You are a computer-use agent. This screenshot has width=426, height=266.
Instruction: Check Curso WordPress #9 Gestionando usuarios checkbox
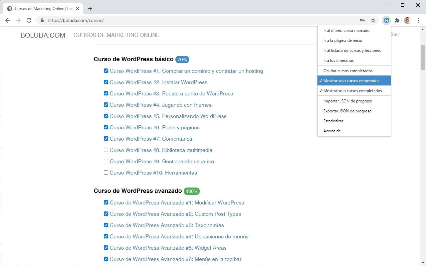tap(106, 161)
